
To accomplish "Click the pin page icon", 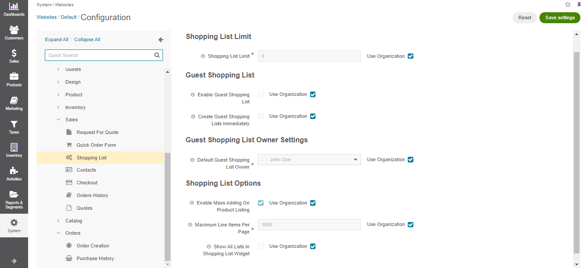I will (579, 4).
